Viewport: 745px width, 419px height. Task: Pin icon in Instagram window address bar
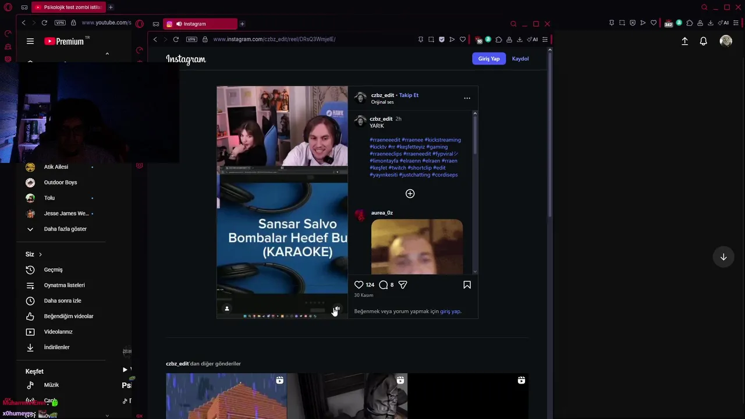pyautogui.click(x=421, y=40)
